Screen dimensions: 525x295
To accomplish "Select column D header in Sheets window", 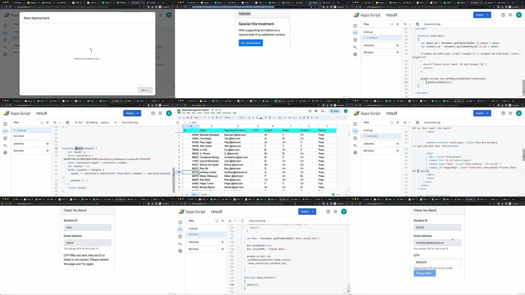I will click(x=258, y=126).
